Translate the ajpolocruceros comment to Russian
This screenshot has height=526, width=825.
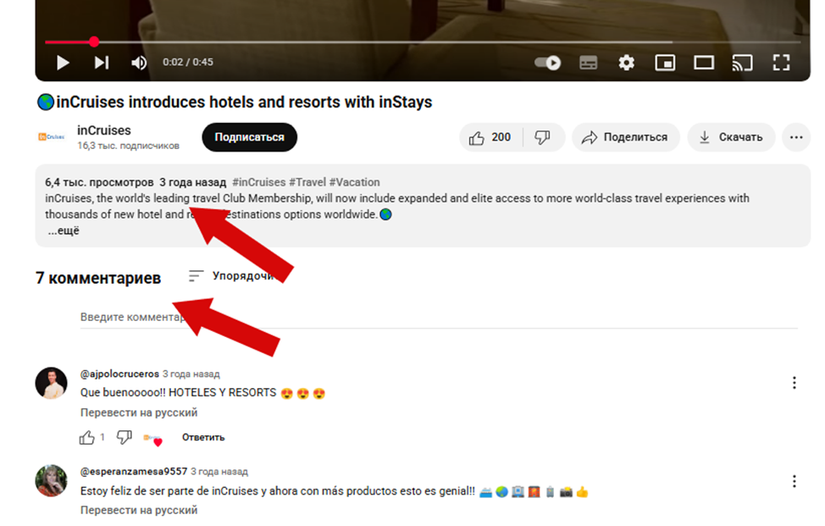[139, 412]
